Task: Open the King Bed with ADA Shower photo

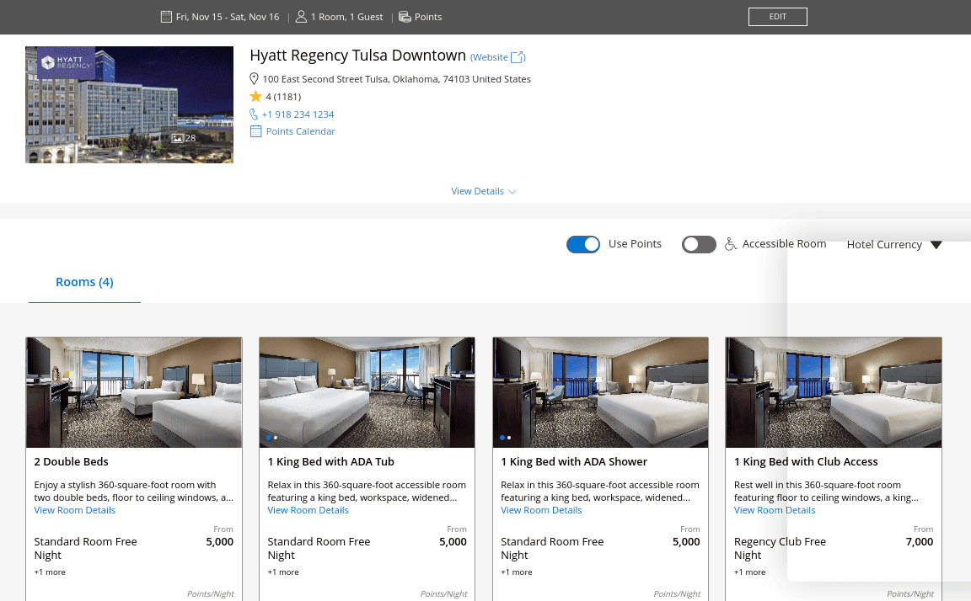Action: click(x=600, y=392)
